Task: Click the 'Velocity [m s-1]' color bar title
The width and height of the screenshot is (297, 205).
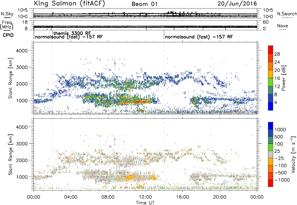Action: (293, 154)
